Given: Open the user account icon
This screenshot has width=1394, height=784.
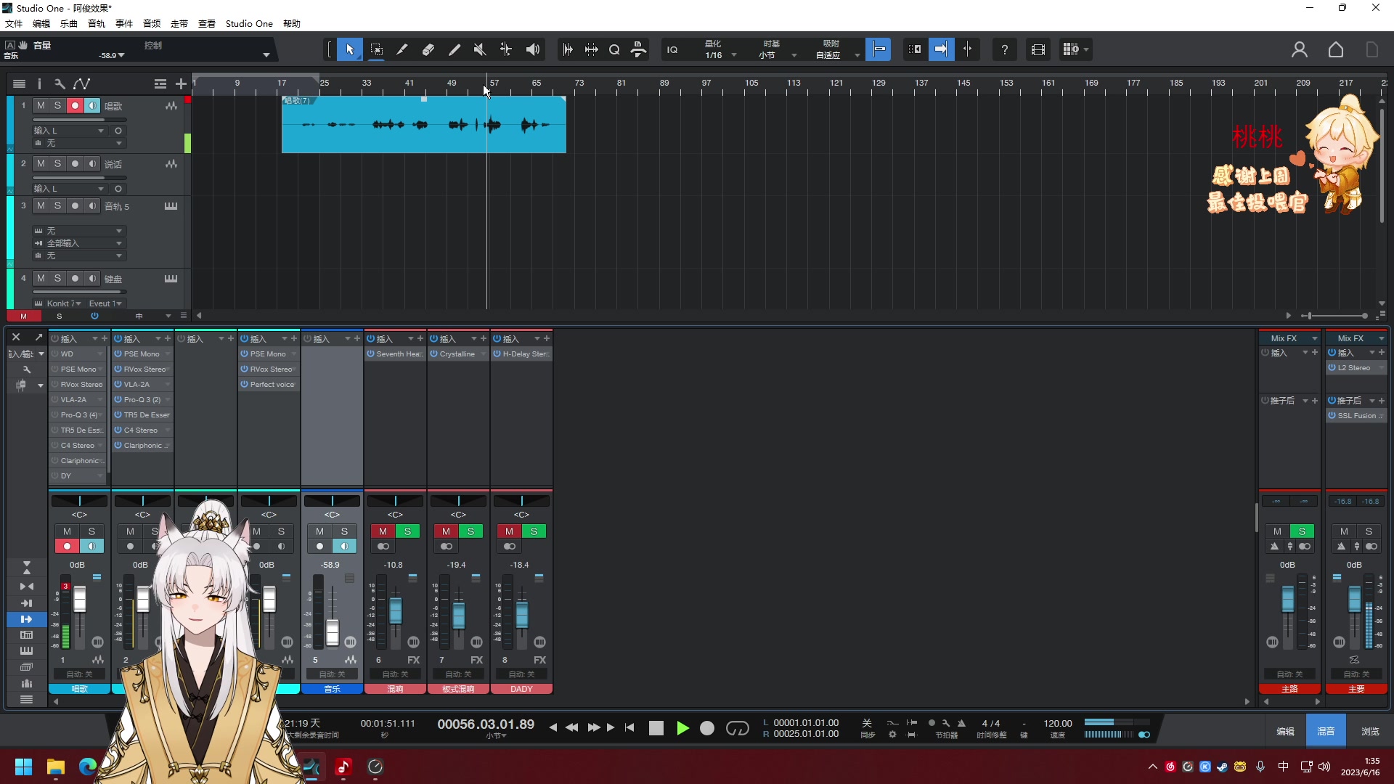Looking at the screenshot, I should 1300,49.
